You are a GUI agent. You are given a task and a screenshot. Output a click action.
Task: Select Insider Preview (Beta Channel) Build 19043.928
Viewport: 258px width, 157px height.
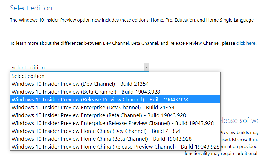pos(115,92)
